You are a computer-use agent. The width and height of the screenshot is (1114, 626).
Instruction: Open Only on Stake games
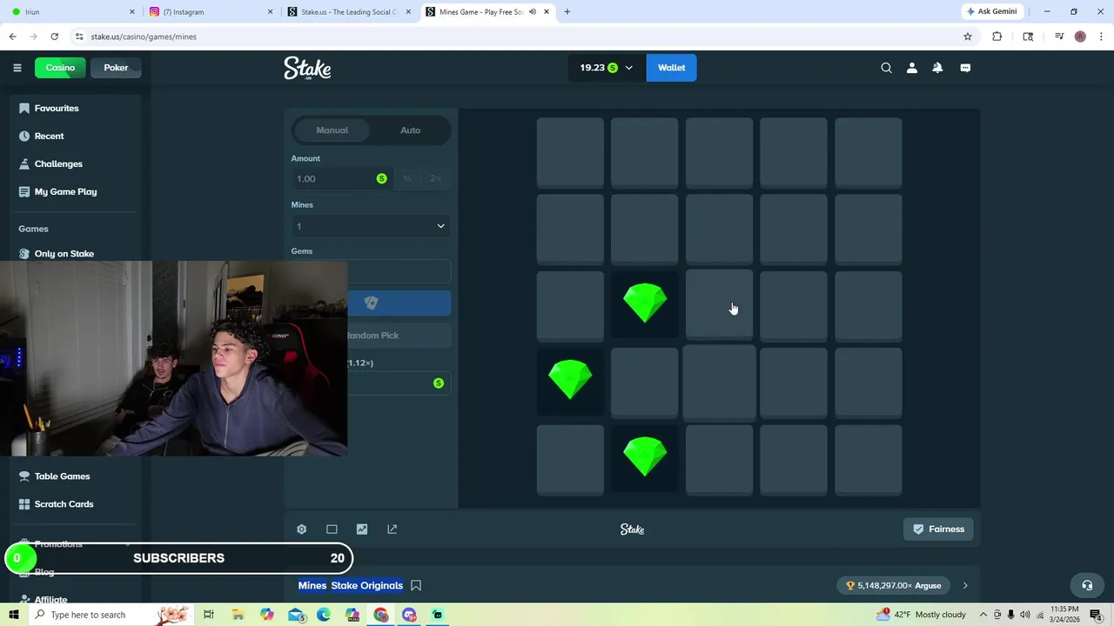(x=64, y=253)
